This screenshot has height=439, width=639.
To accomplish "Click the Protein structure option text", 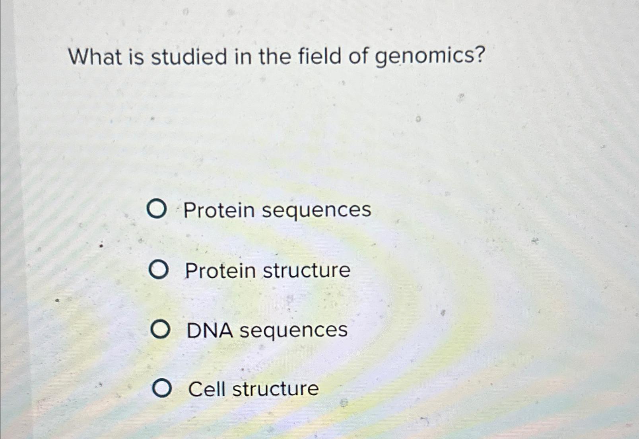I will pos(268,270).
